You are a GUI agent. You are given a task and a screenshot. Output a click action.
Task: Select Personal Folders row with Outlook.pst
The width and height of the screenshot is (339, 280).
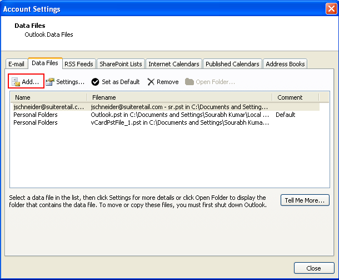165,115
